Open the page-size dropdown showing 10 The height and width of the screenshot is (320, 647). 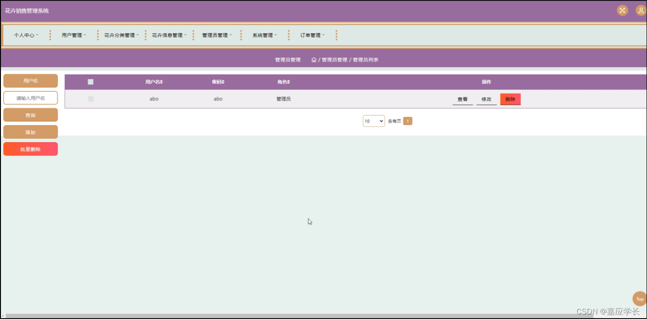point(374,121)
